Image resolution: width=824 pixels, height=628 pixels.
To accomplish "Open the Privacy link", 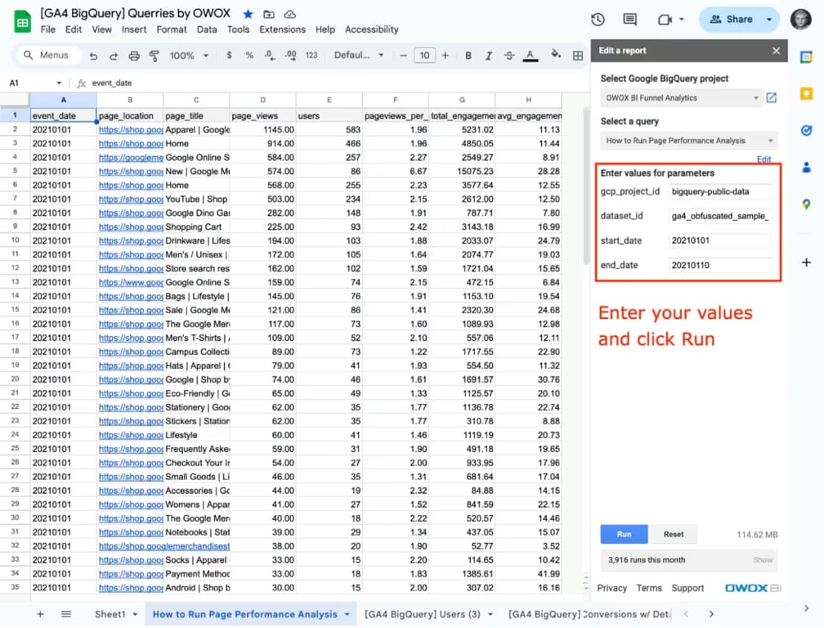I will [x=611, y=588].
